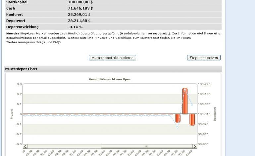Viewport: 255px width, 156px height.
Task: Click the Musterdepot aktualisieren button
Action: (x=112, y=58)
